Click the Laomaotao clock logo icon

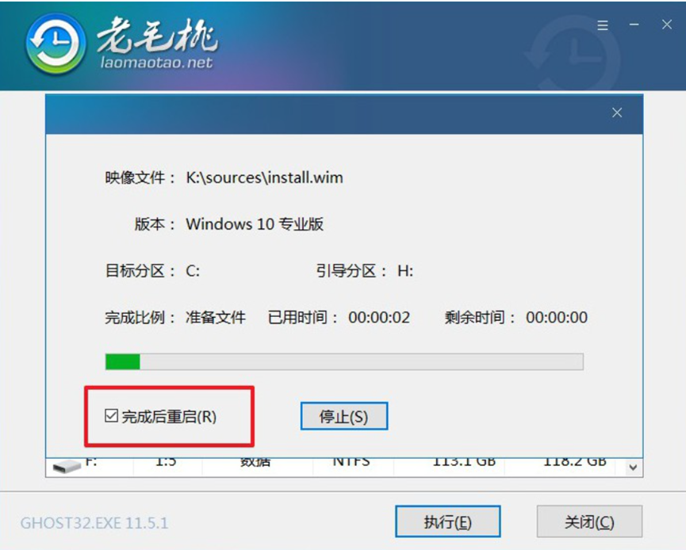(56, 44)
